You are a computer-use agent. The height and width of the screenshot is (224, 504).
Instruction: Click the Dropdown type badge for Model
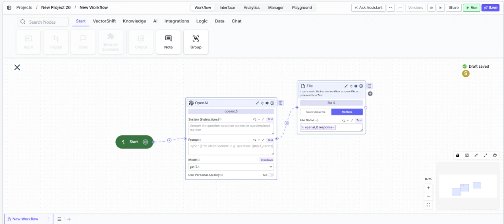[267, 160]
